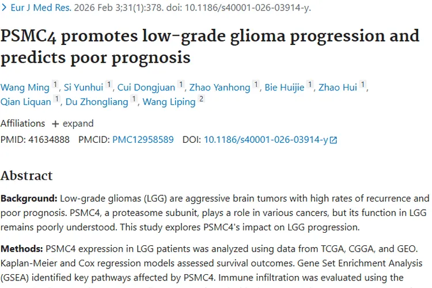The image size is (432, 288).
Task: Follow the DOI 10.1186/s40001-026-03914-y link
Action: pos(266,139)
